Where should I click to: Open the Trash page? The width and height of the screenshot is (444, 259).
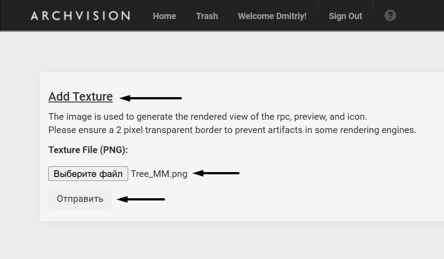tap(207, 16)
